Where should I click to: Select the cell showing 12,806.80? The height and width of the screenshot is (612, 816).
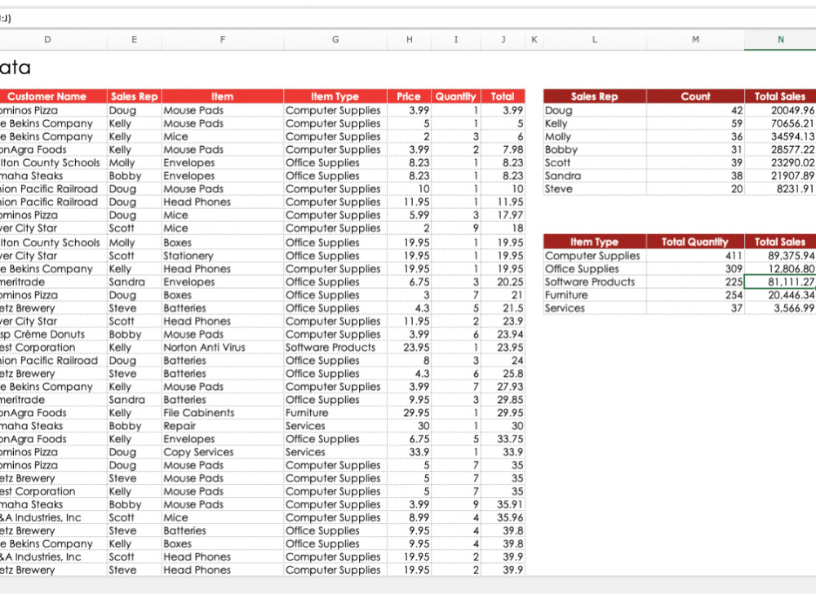780,268
